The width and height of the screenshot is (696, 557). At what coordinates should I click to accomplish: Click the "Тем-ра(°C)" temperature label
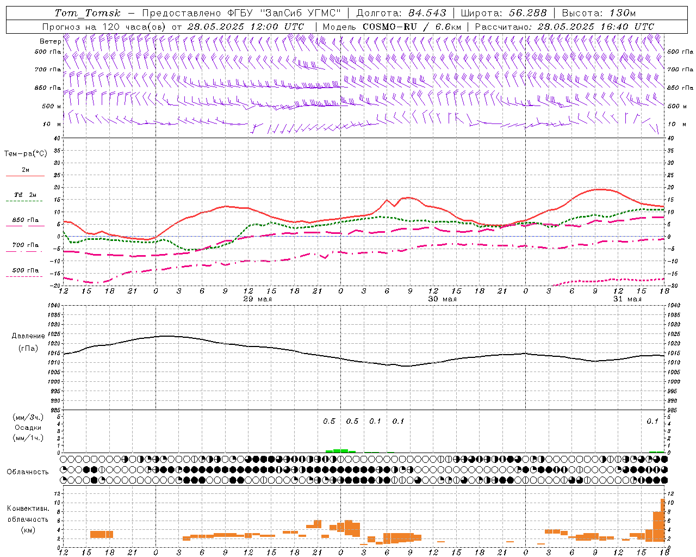[26, 154]
